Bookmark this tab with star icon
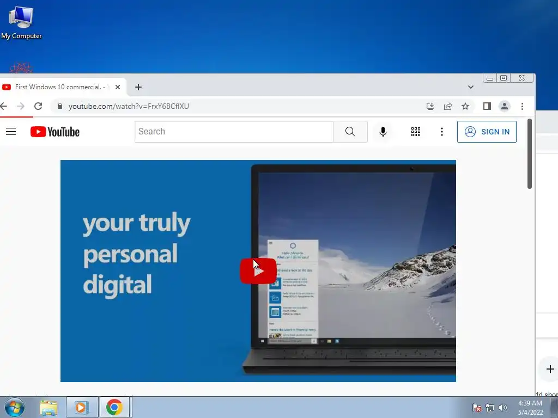 pos(465,106)
